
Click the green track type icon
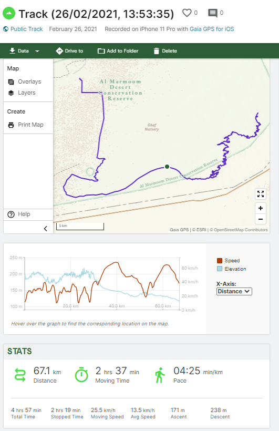click(9, 14)
